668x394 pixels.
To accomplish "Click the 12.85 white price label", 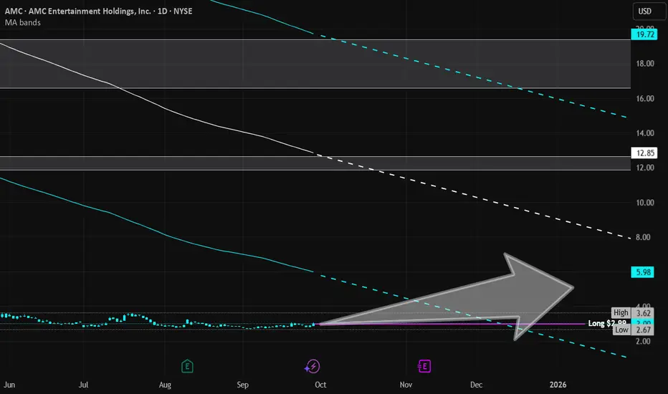I will point(644,153).
